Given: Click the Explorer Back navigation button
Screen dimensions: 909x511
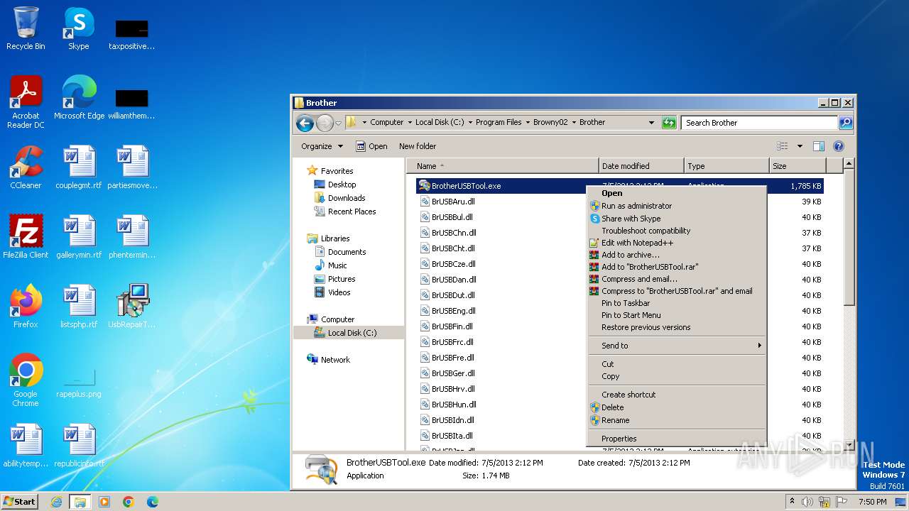Looking at the screenshot, I should (x=305, y=123).
